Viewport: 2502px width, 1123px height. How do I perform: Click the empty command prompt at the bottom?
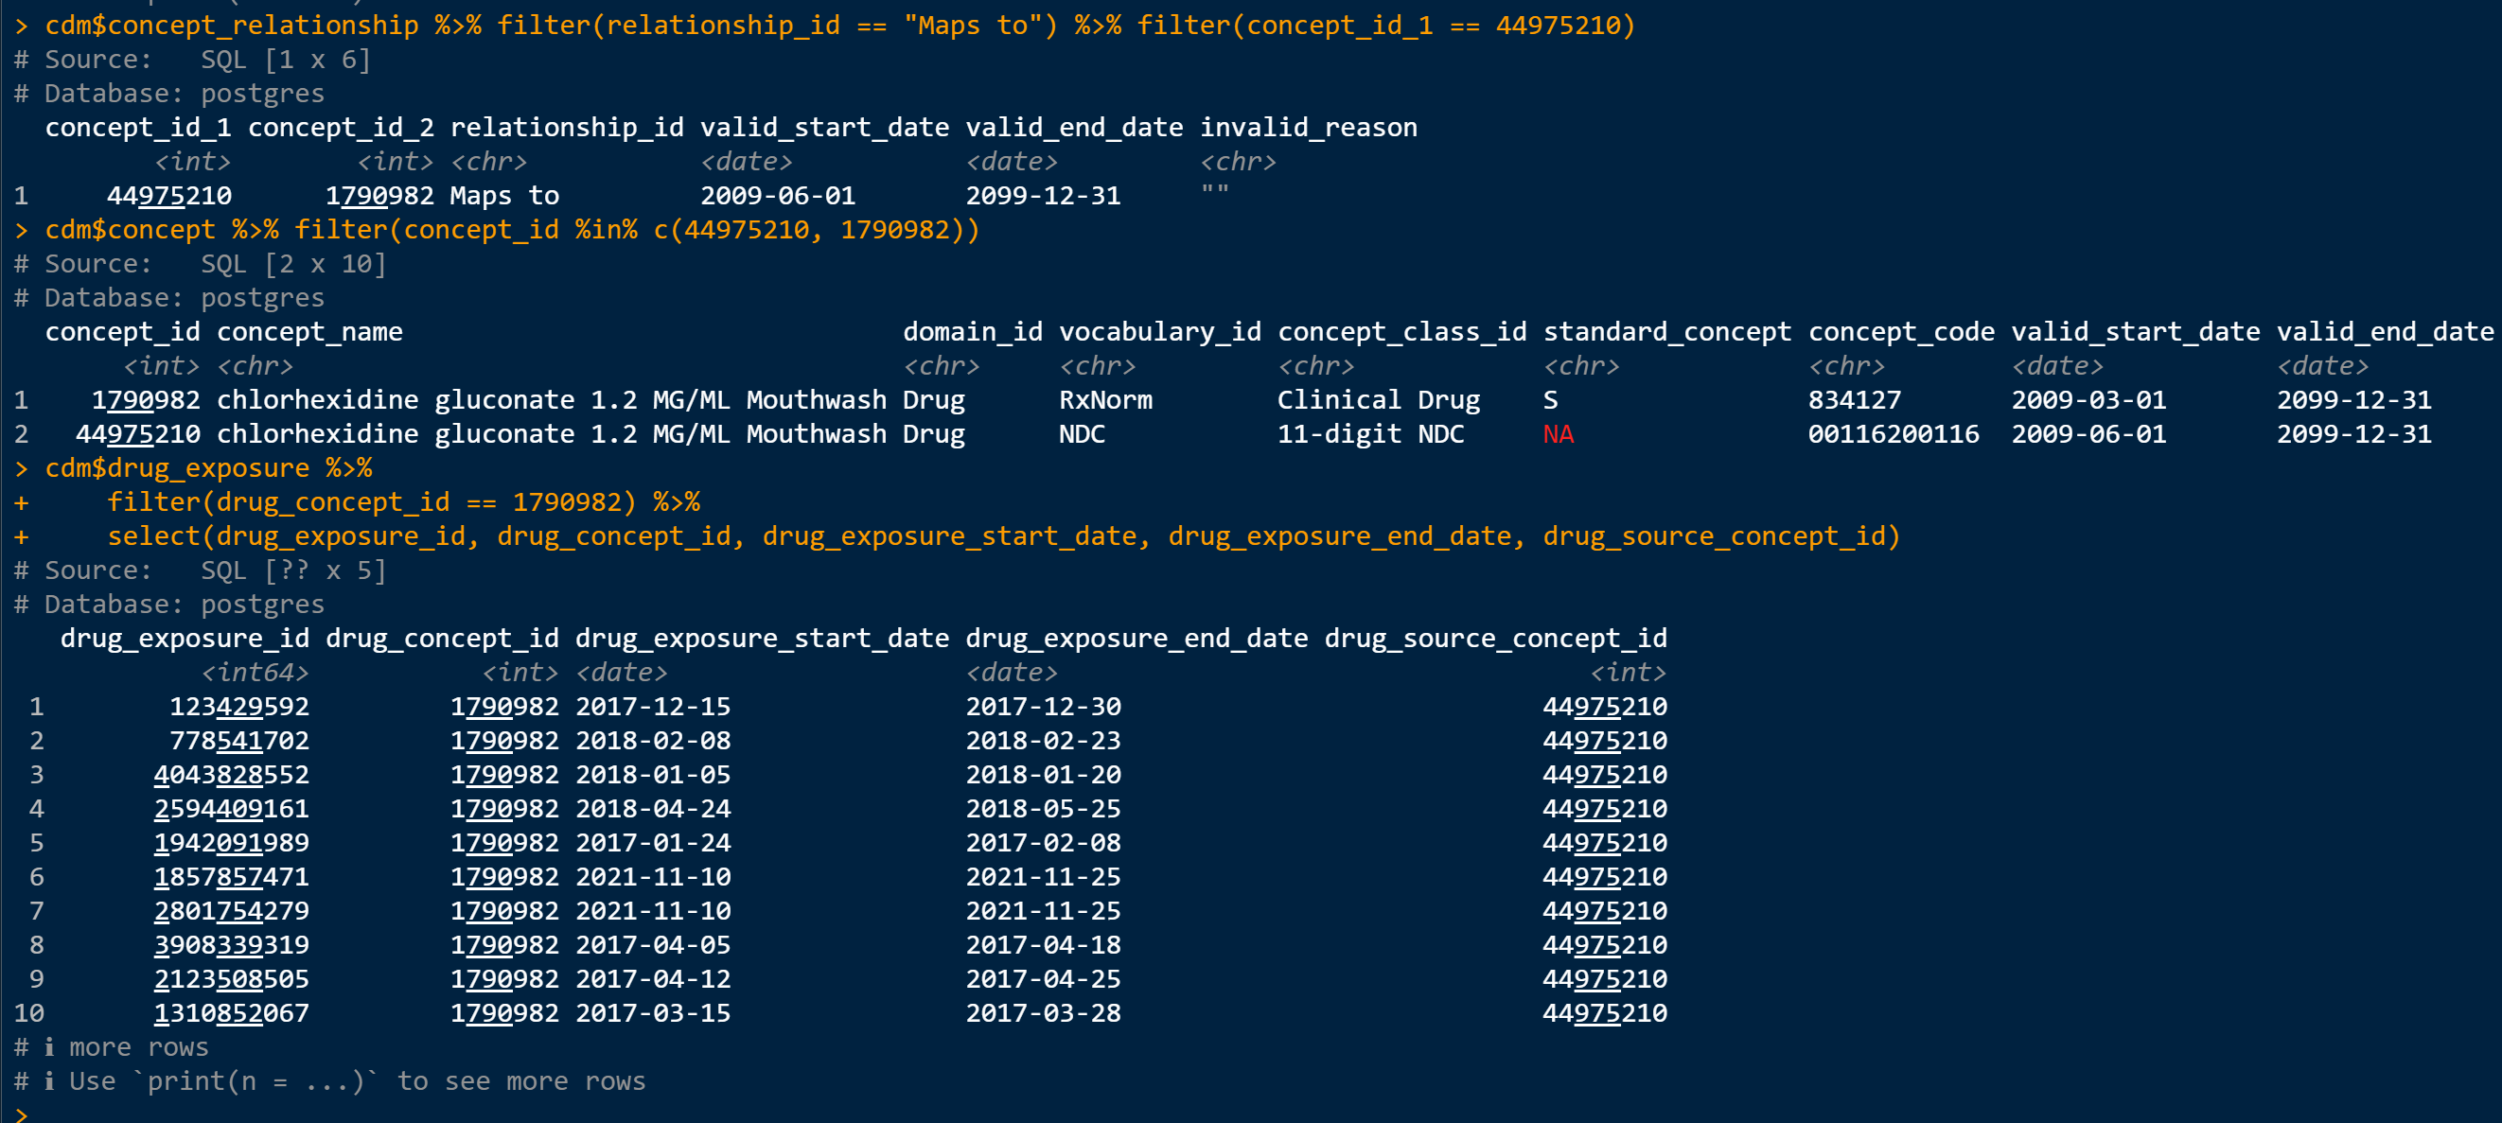(x=22, y=1114)
